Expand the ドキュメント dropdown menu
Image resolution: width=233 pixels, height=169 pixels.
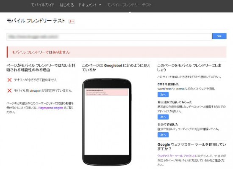(x=90, y=5)
